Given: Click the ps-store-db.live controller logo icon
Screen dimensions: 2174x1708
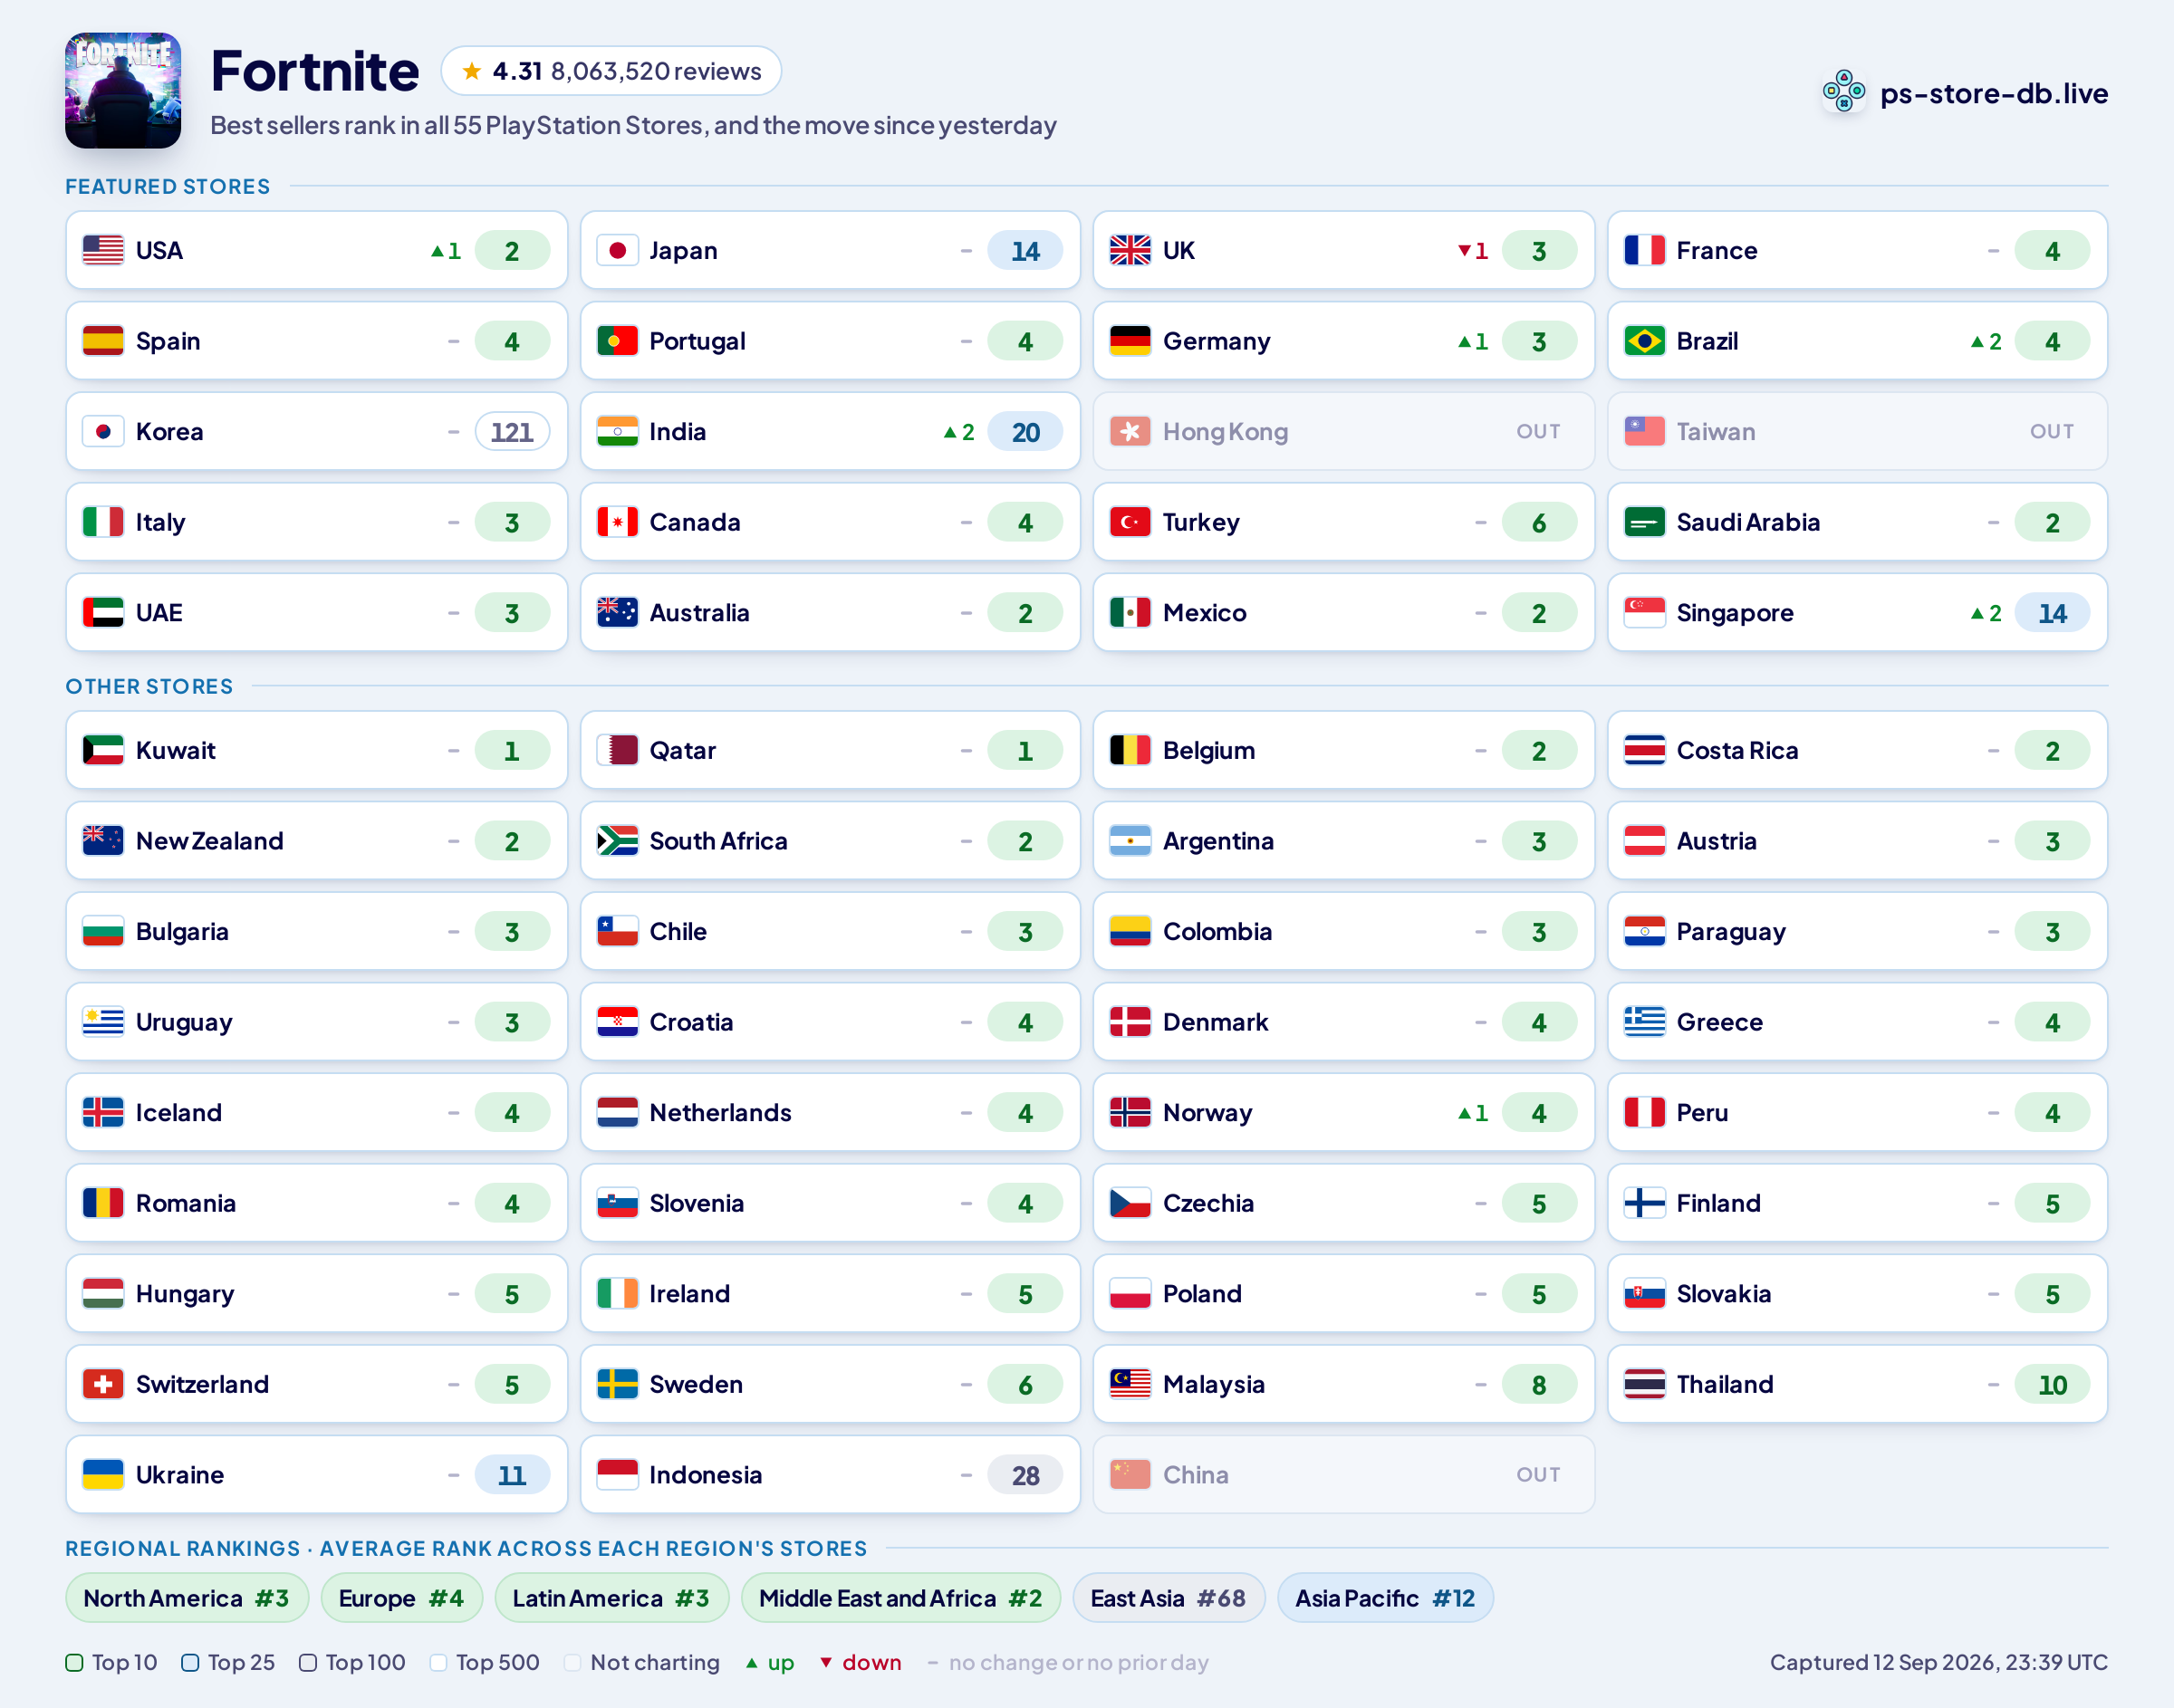Looking at the screenshot, I should 1843,92.
